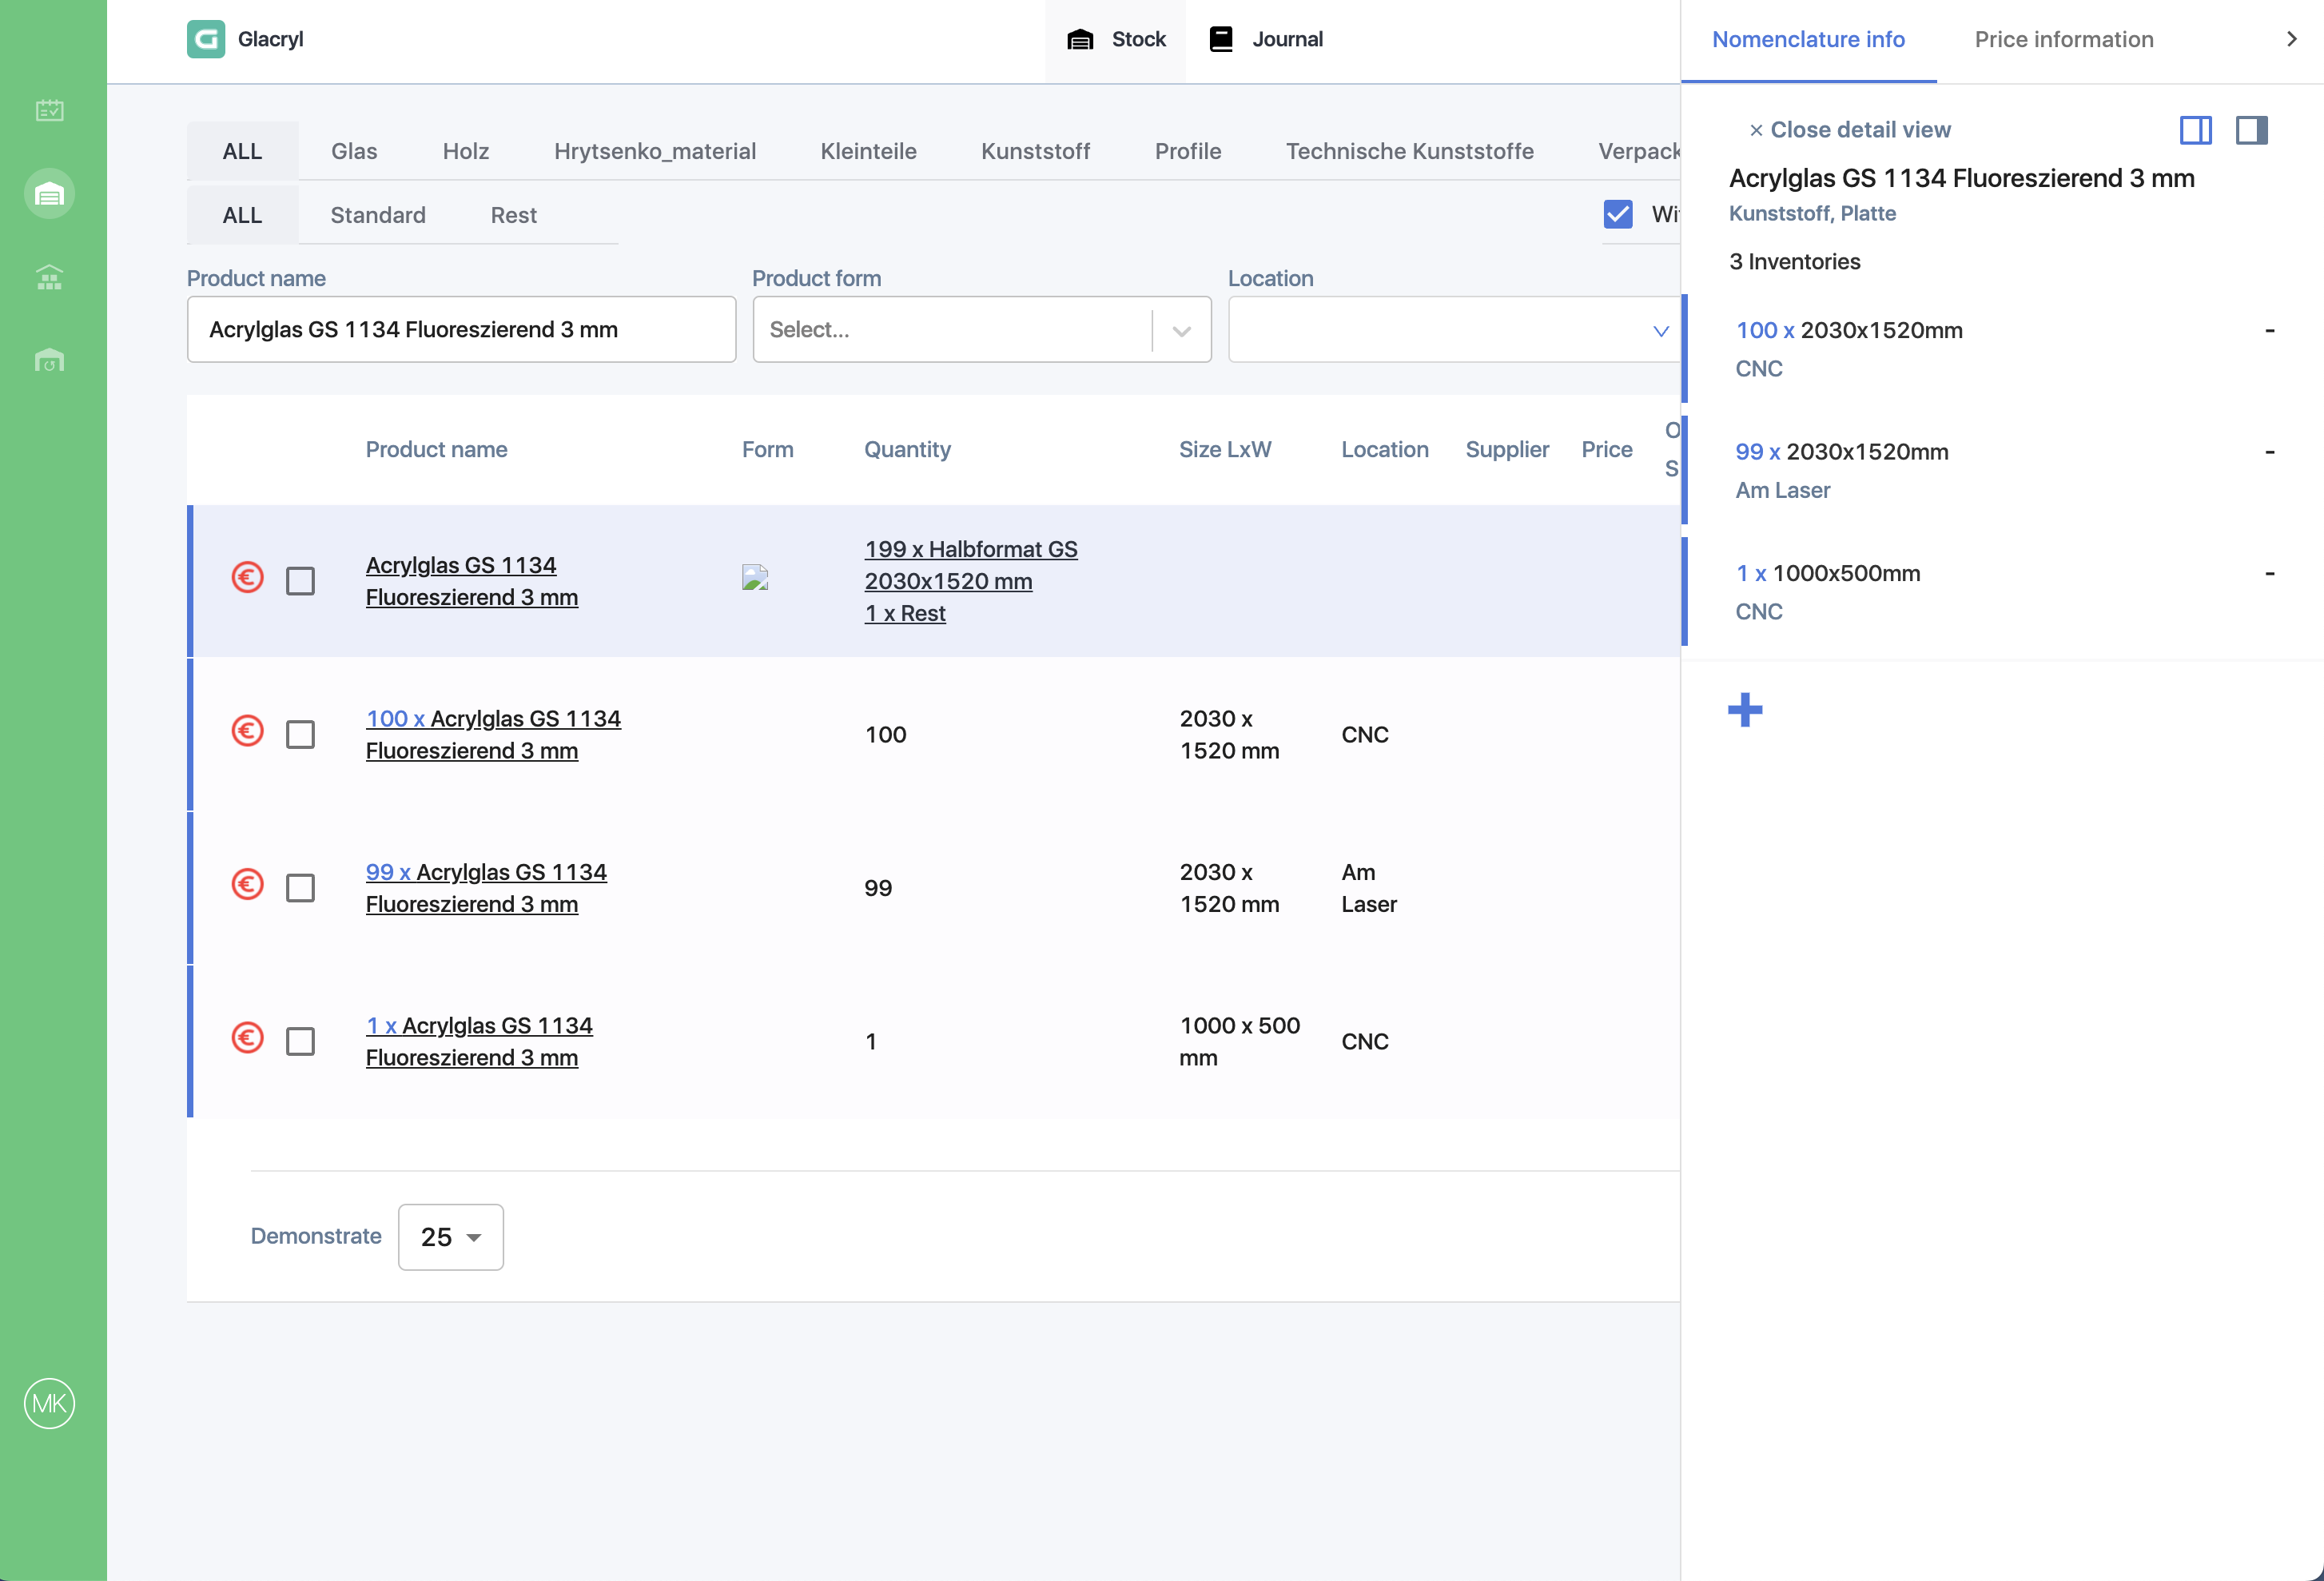
Task: Click the euro icon in 1 x Acrylglas row
Action: 247,1038
